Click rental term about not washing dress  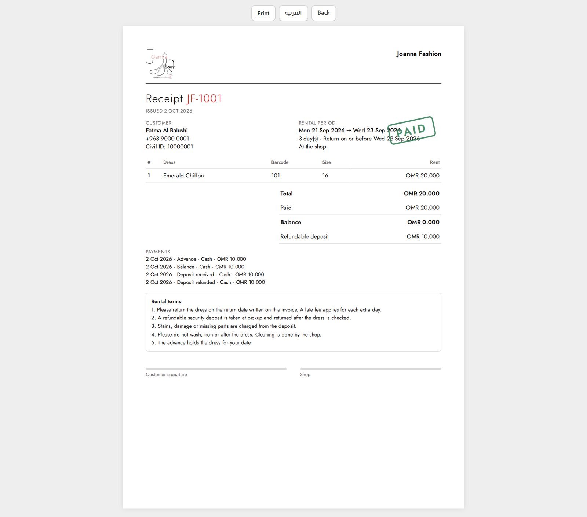point(236,334)
